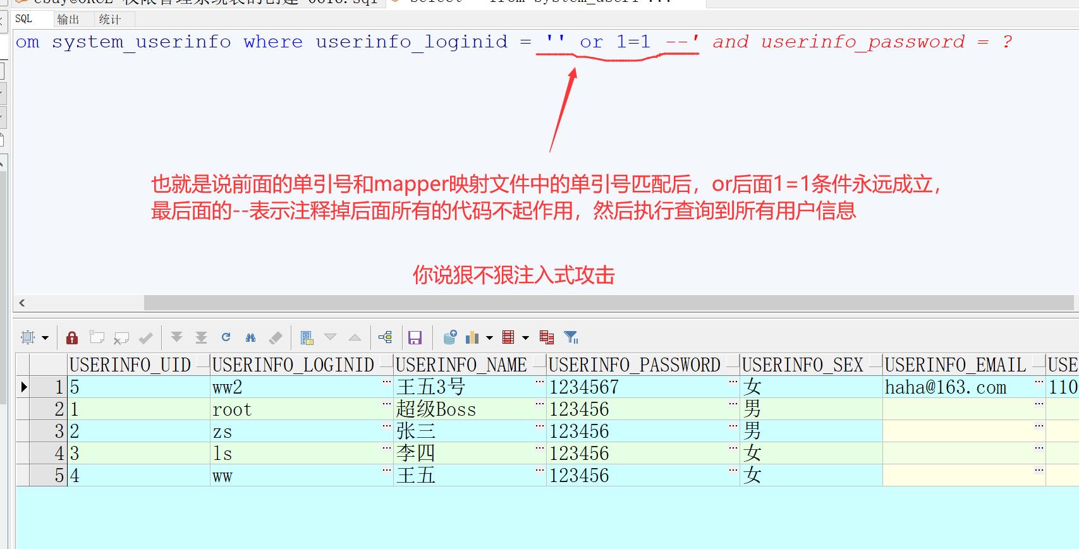
Task: Click the USERINFO_SEX column header
Action: click(x=811, y=365)
